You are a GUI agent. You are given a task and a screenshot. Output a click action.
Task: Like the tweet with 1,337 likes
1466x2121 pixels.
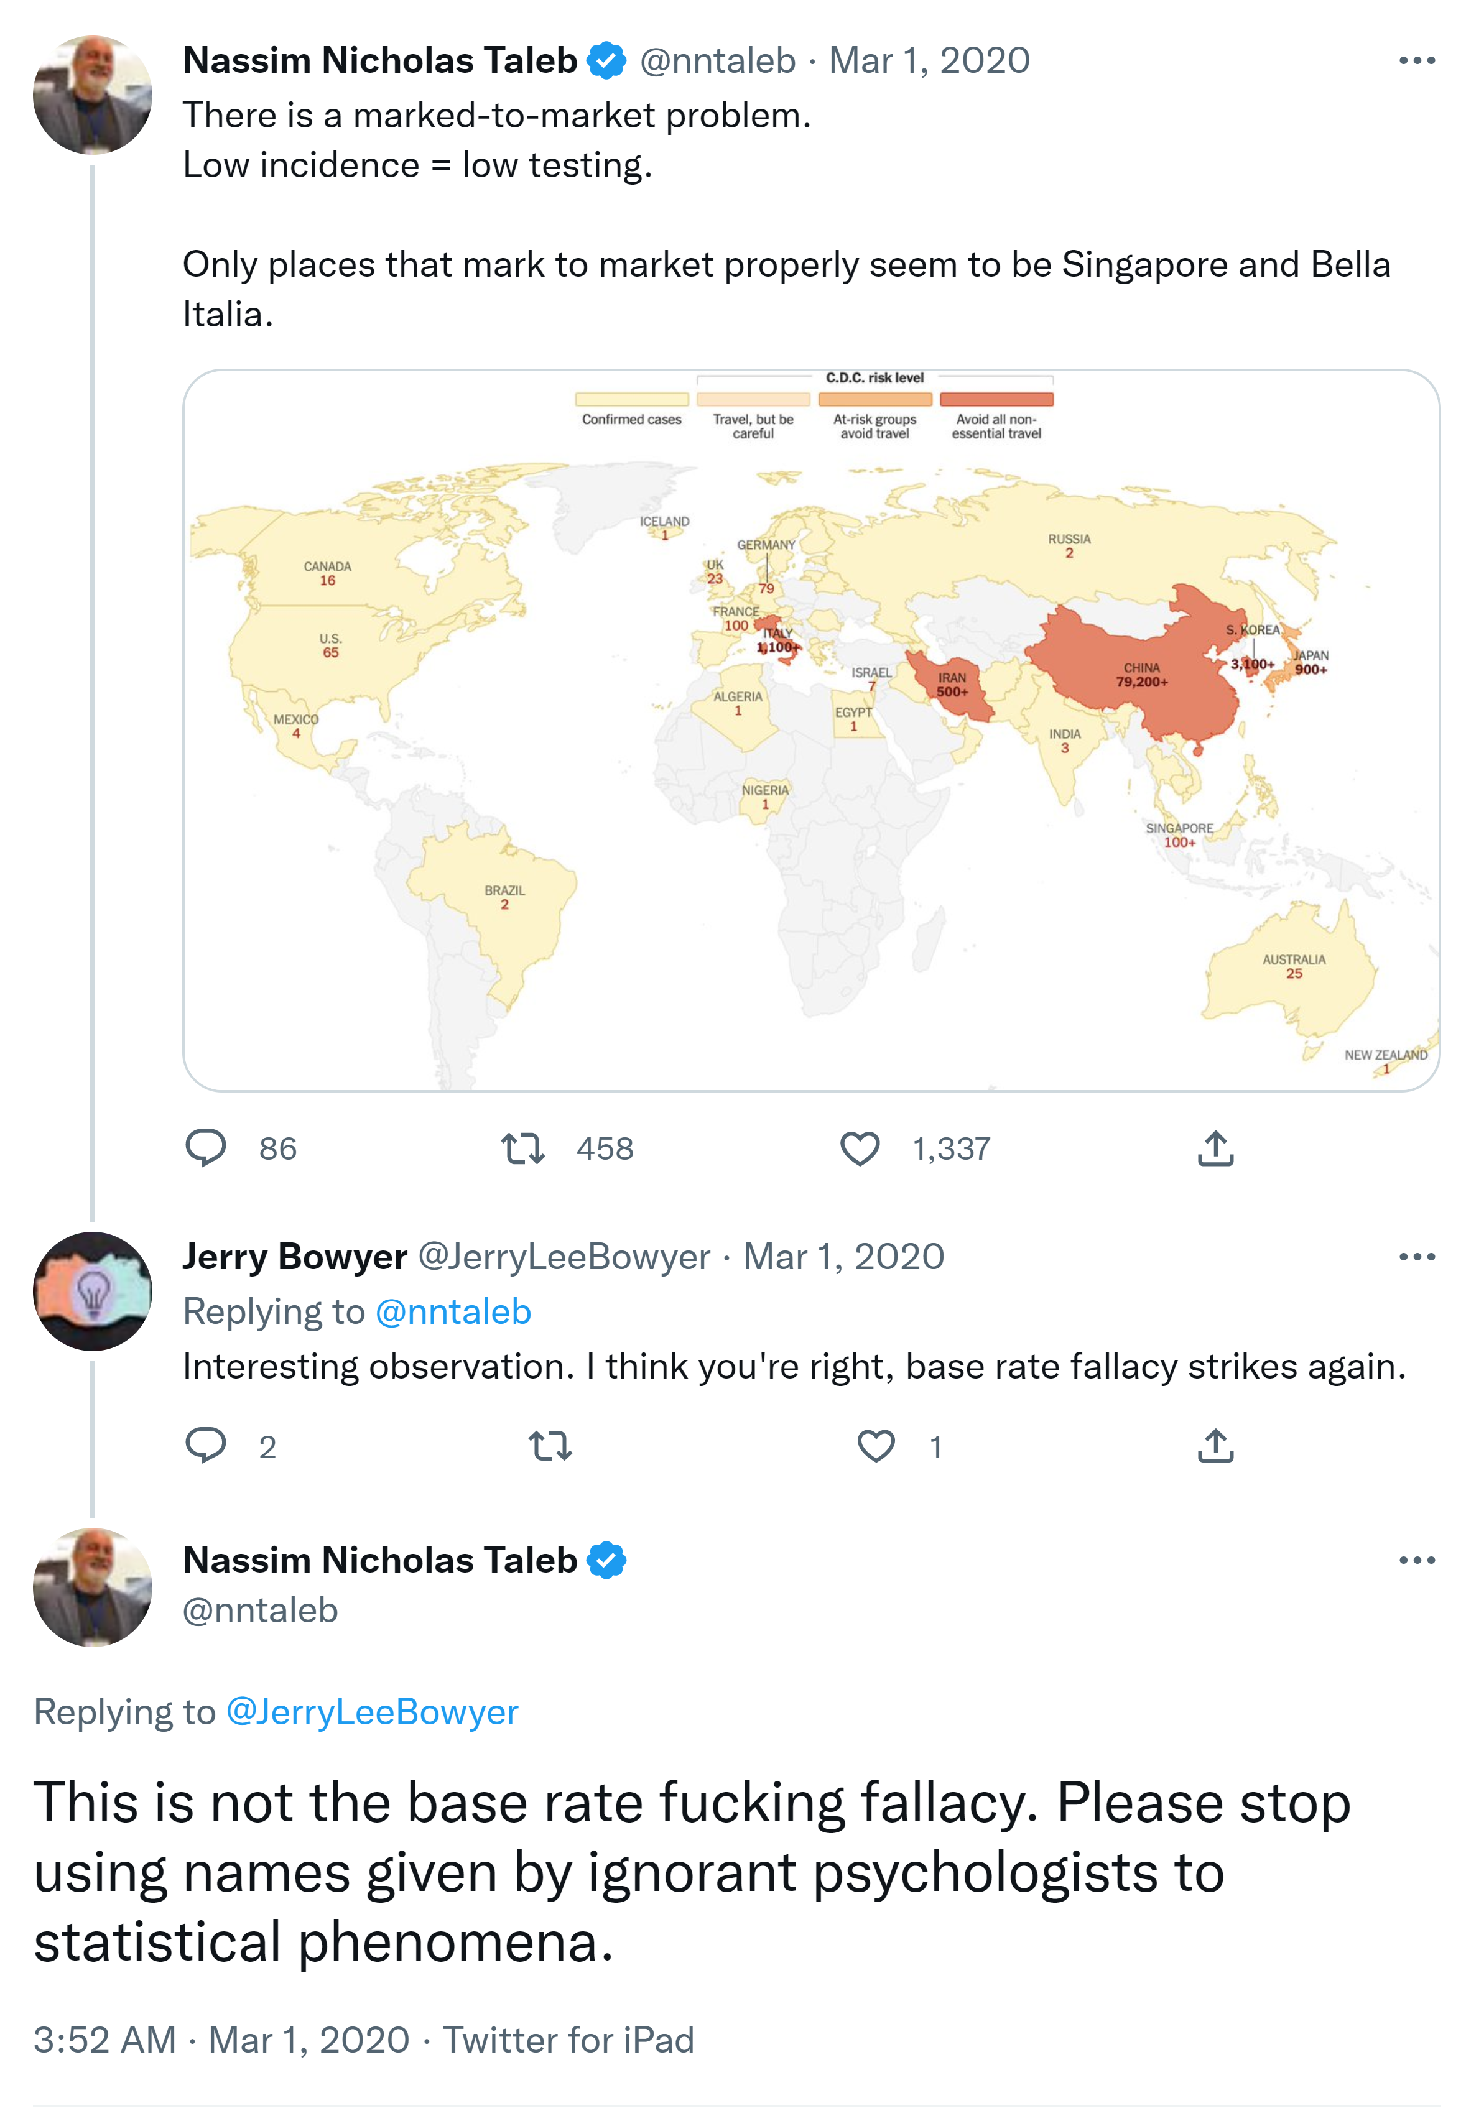click(860, 1148)
